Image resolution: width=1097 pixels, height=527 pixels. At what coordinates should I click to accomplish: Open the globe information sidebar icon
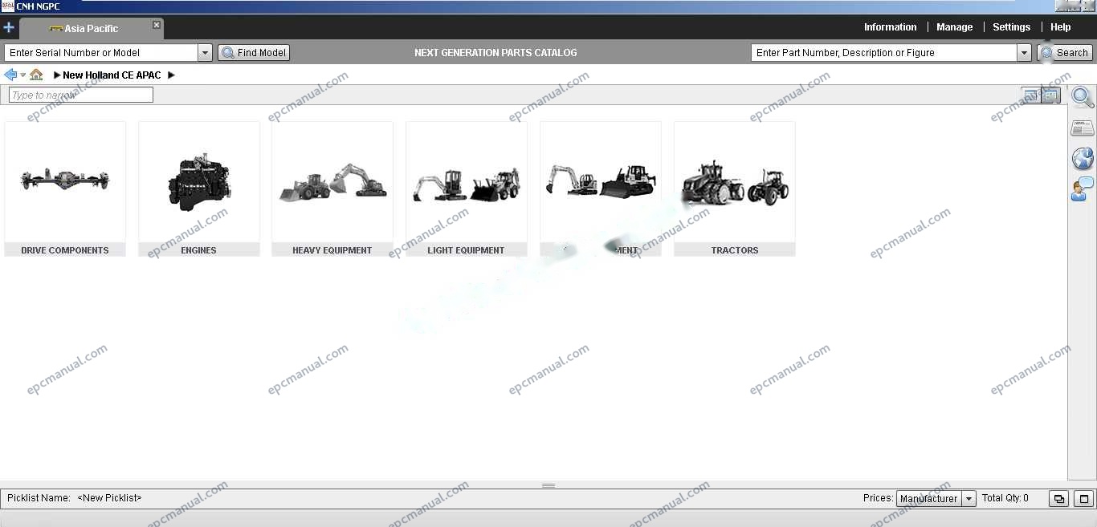point(1083,158)
